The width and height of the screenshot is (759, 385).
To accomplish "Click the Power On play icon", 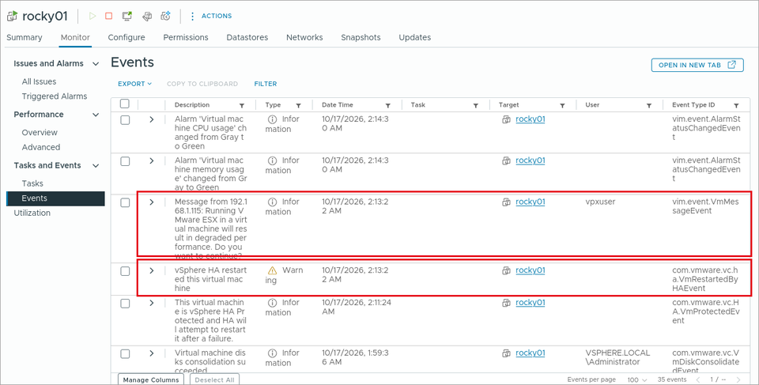I will [x=93, y=16].
